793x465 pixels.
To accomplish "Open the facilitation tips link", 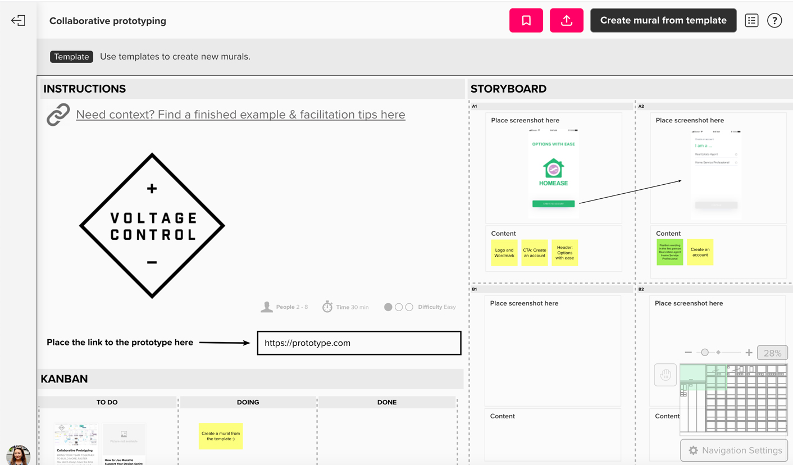I will click(240, 115).
